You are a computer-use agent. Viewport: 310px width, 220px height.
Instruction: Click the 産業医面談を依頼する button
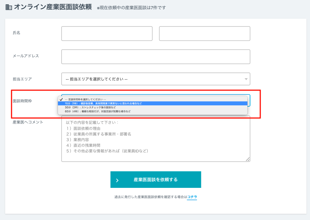156,180
